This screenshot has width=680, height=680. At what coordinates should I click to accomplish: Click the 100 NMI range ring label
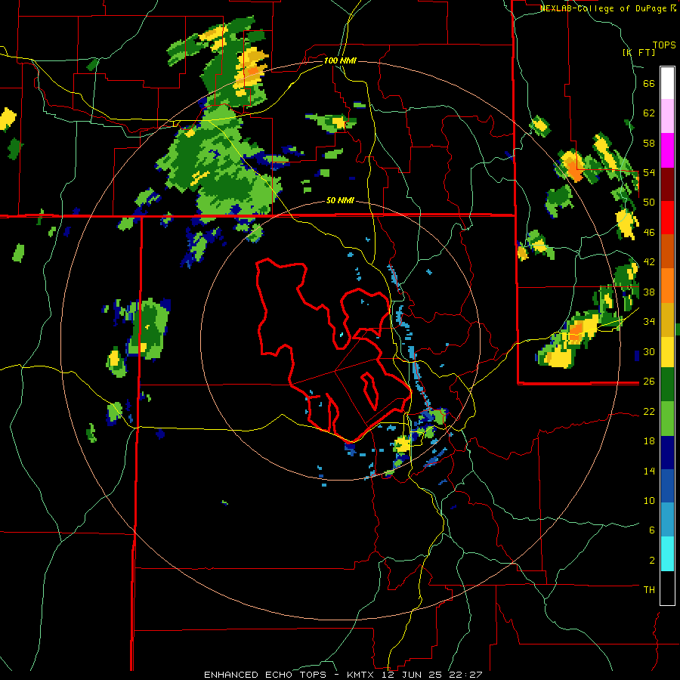(340, 60)
